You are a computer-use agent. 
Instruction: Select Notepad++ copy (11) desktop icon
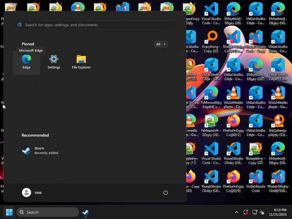[191, 153]
